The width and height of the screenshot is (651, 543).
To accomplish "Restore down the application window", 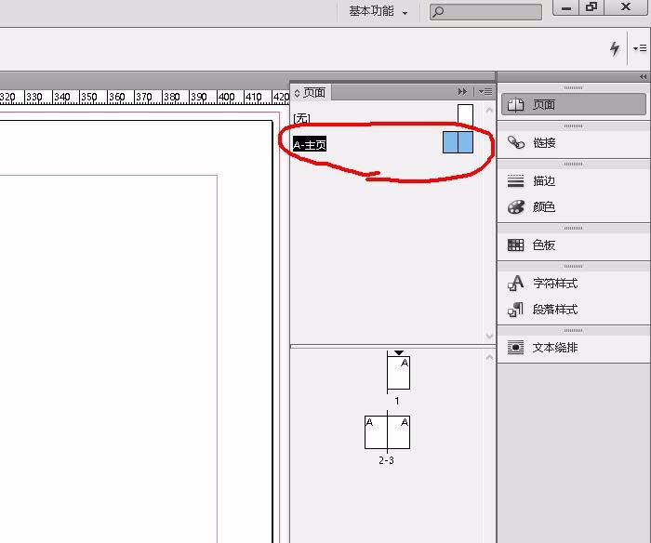I will point(591,7).
